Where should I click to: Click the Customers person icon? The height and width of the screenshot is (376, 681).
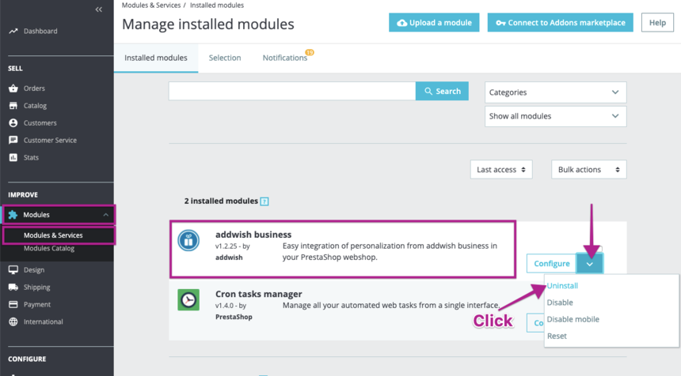pos(13,123)
